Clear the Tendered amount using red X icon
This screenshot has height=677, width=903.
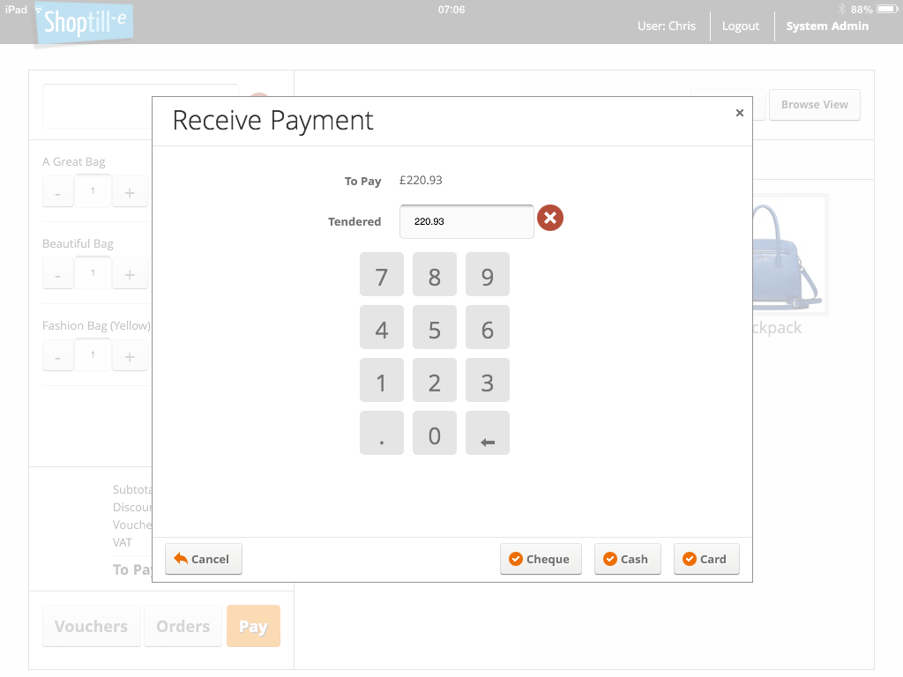click(549, 217)
